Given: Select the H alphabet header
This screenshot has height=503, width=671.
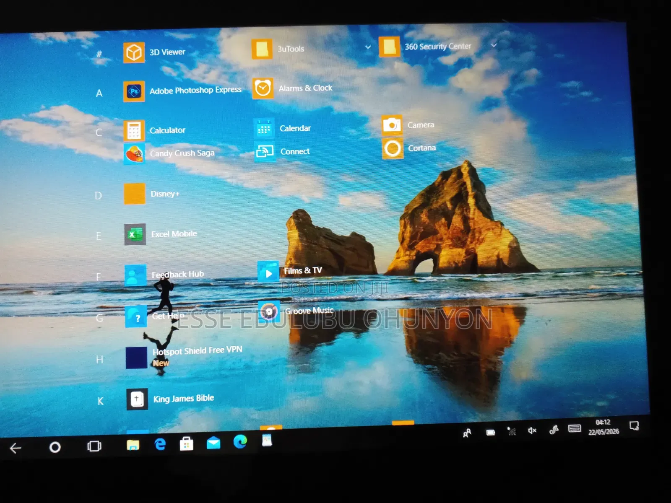Looking at the screenshot, I should pos(99,360).
